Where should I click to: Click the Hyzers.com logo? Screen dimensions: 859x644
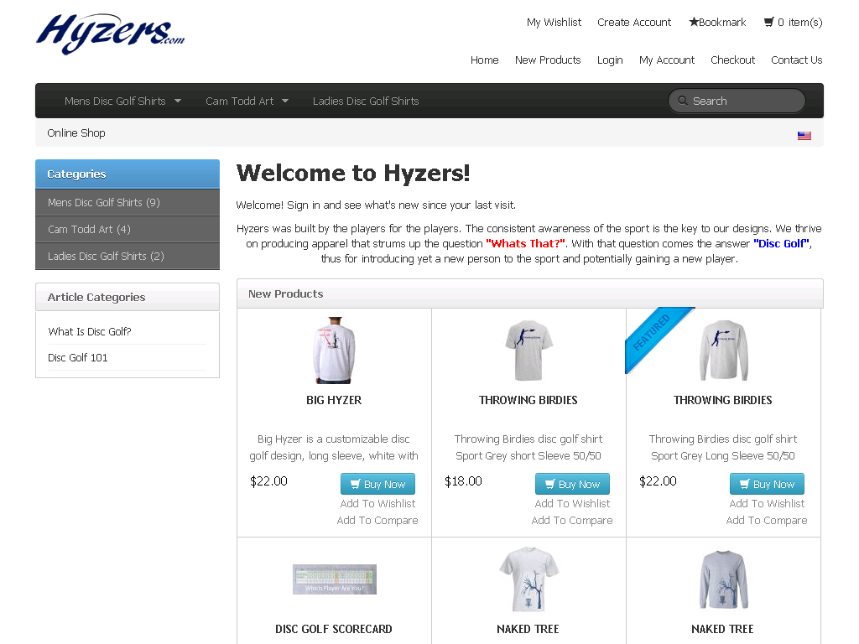(x=110, y=34)
